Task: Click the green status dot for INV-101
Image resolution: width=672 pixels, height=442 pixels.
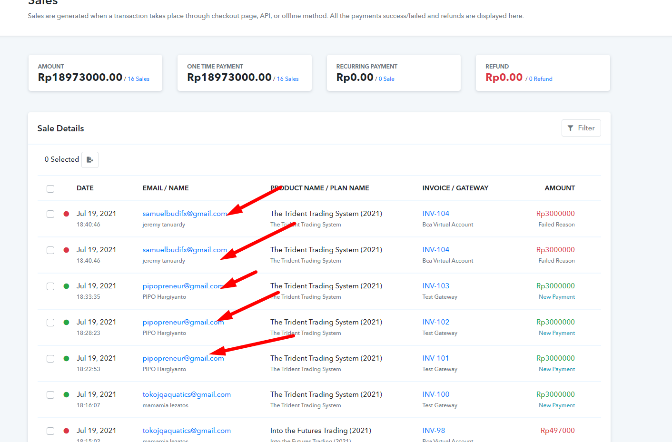Action: [x=67, y=359]
